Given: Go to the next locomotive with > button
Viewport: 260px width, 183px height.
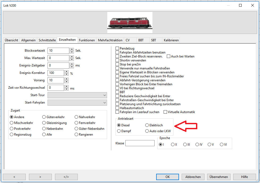Looking at the screenshot, I should [40, 177].
